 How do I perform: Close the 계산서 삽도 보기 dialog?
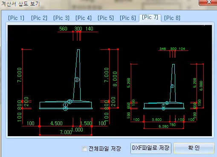(209, 2)
